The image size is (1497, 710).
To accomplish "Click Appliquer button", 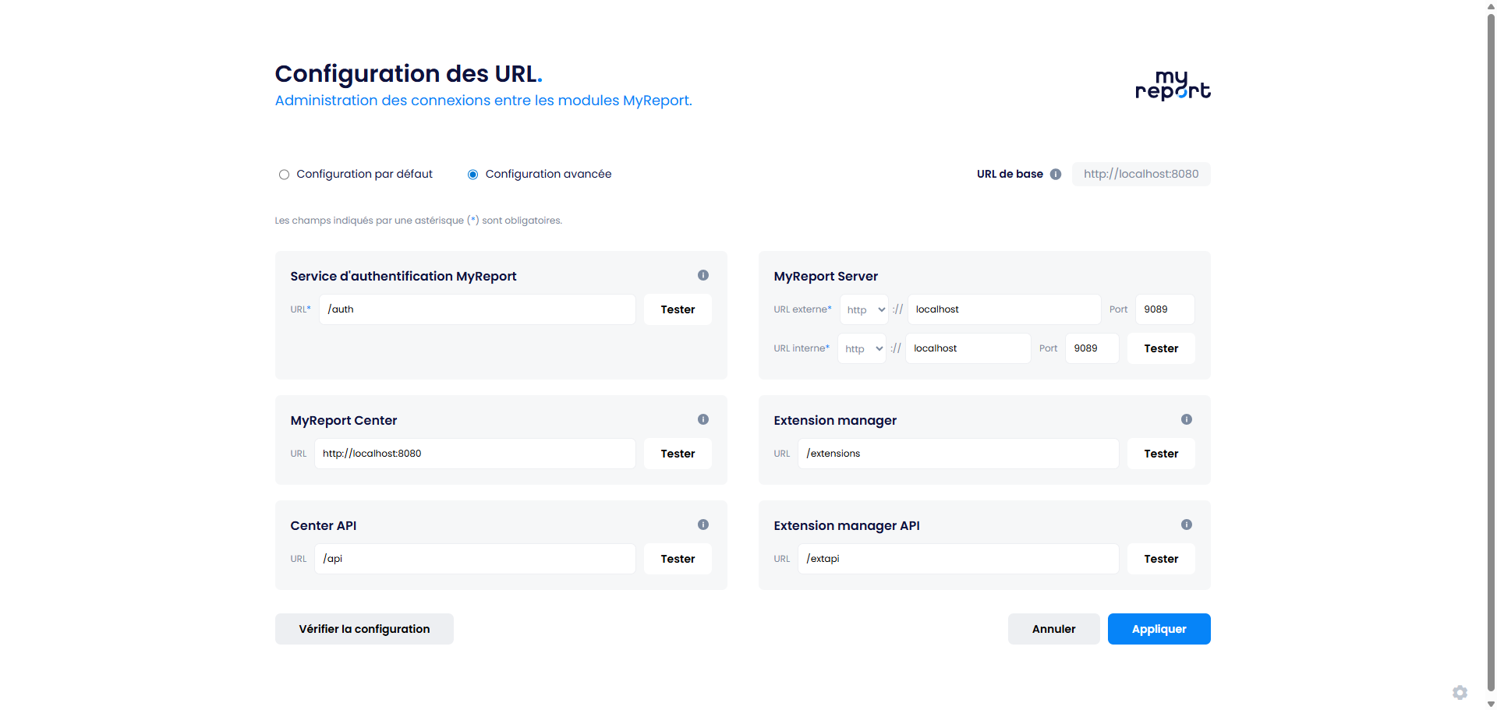I will (1158, 629).
